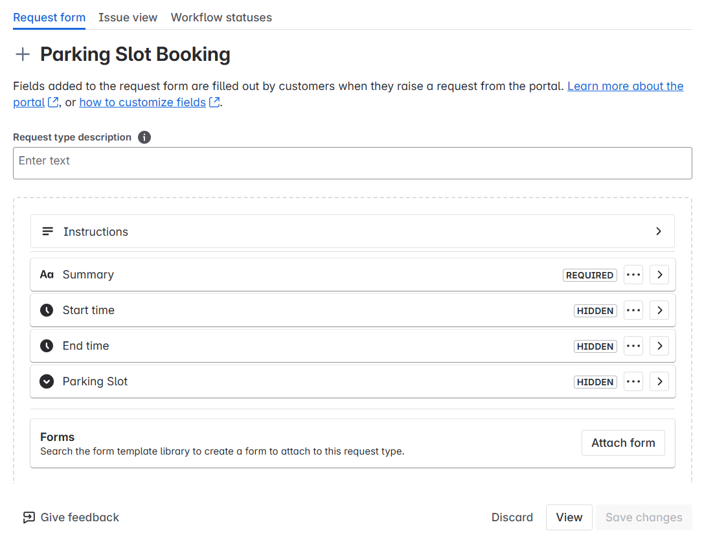Click the plus icon beside Parking Slot Booking
This screenshot has height=542, width=704.
click(23, 54)
